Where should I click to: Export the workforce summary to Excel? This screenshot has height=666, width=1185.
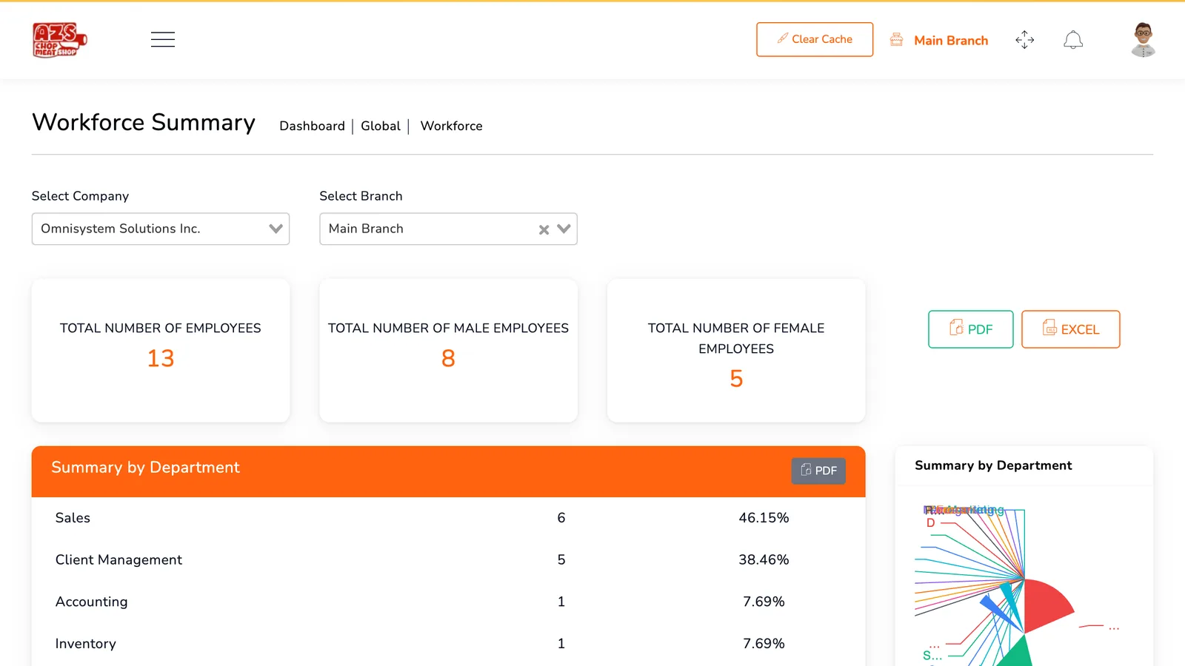pos(1070,329)
